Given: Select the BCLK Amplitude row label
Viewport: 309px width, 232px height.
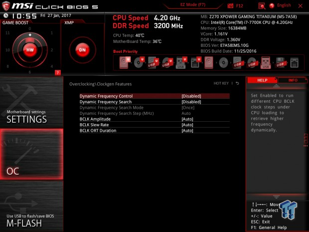Looking at the screenshot, I should 95,119.
